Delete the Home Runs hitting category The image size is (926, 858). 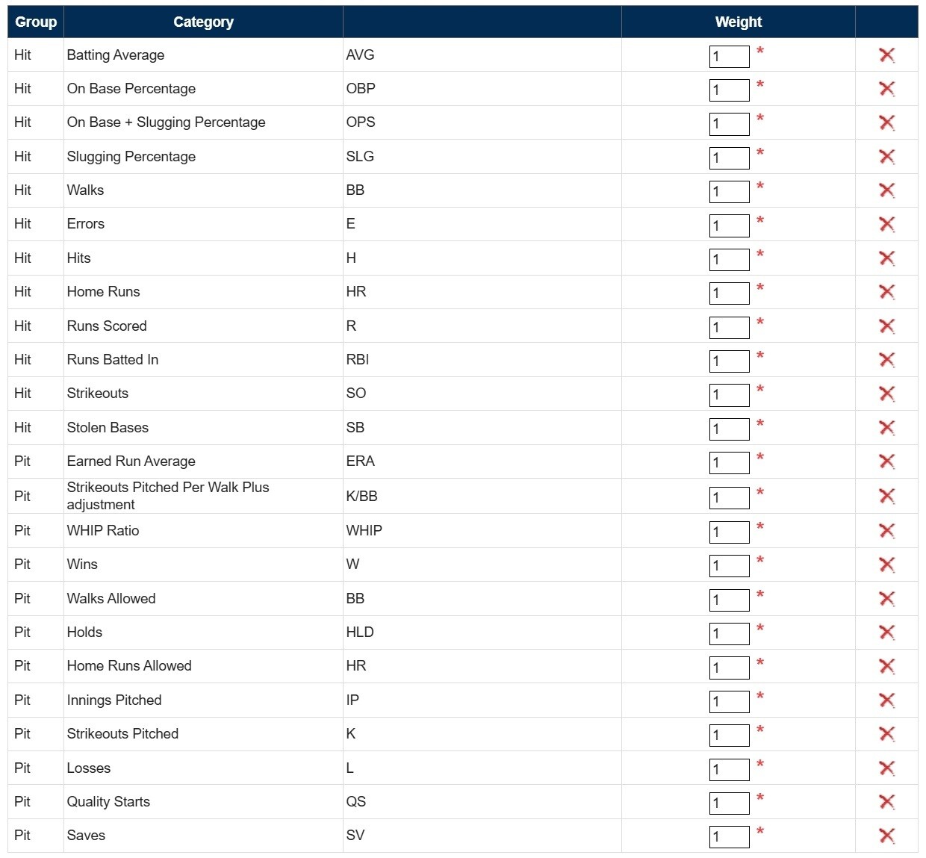click(886, 292)
